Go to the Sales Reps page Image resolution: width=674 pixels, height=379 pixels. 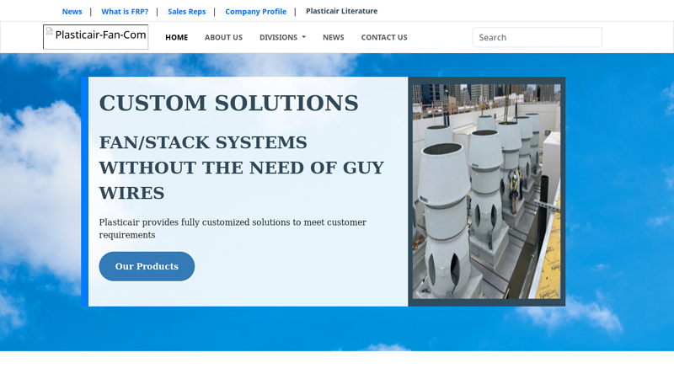tap(186, 12)
